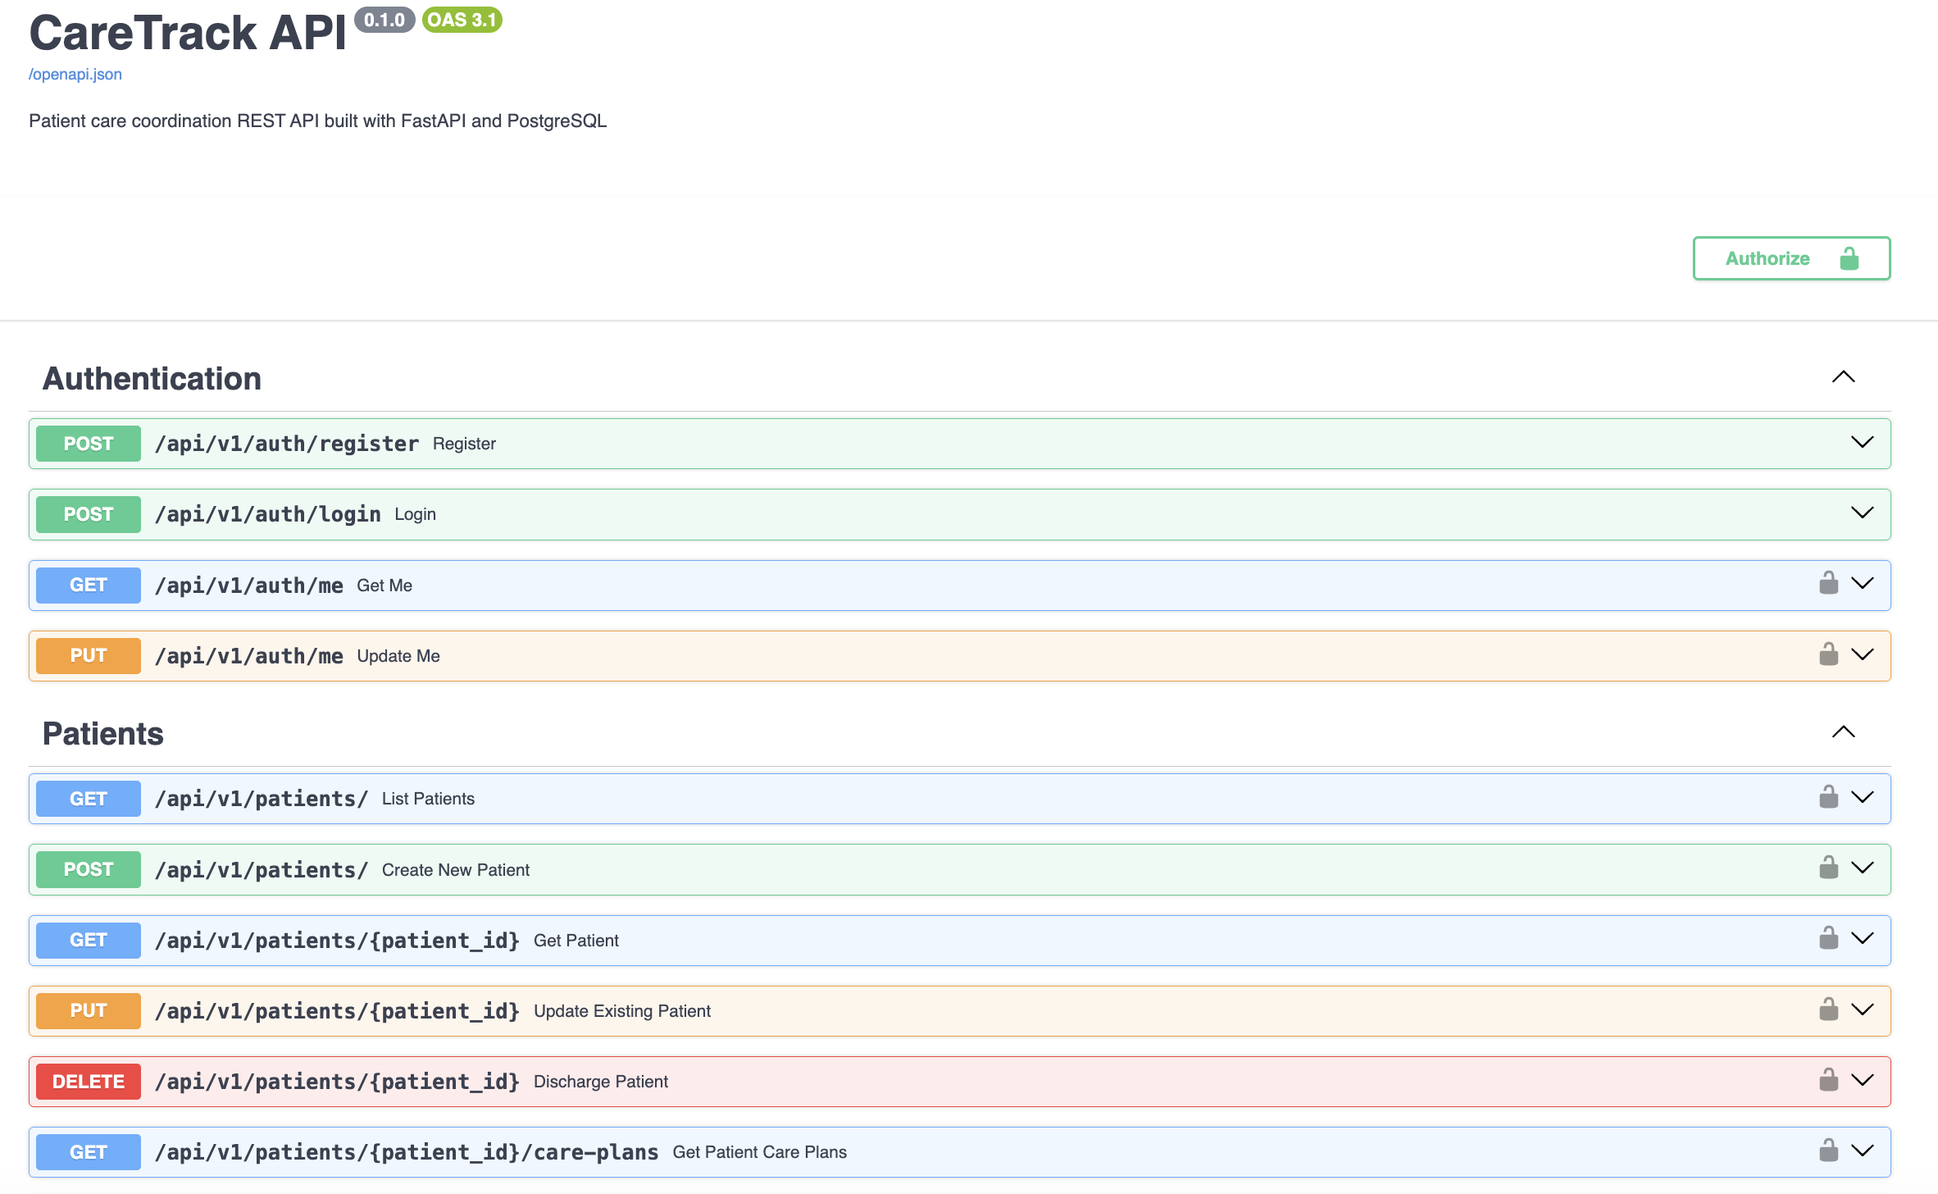
Task: Click the GET badge for Get Patient Care Plans
Action: click(89, 1152)
